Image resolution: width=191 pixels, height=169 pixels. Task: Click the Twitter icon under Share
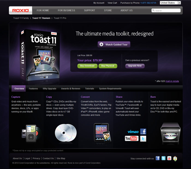click(143, 139)
